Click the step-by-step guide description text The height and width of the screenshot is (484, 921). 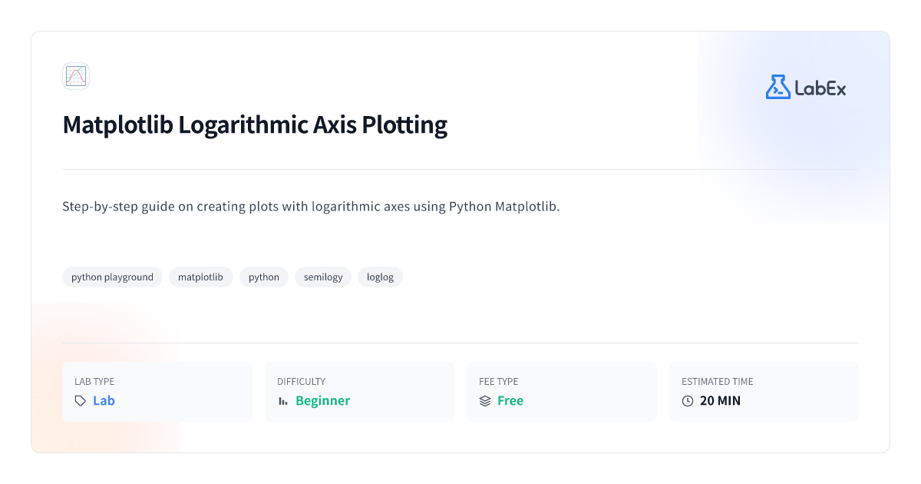[311, 207]
